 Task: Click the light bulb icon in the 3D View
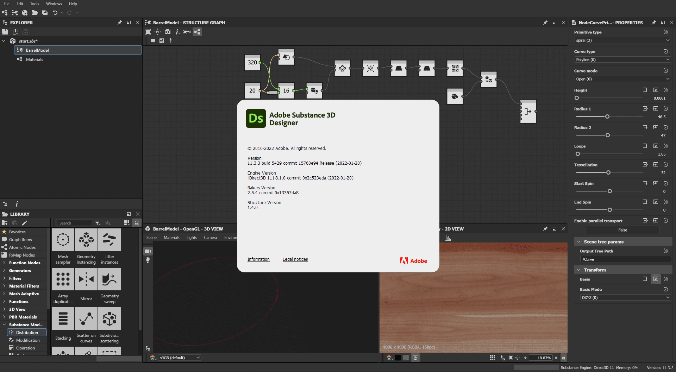[x=148, y=260]
